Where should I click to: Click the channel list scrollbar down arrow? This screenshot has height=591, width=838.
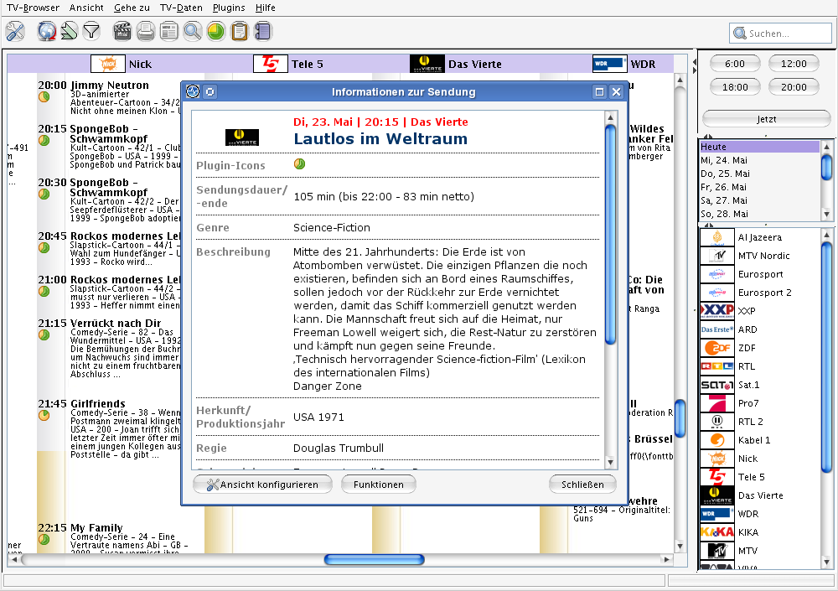(827, 562)
